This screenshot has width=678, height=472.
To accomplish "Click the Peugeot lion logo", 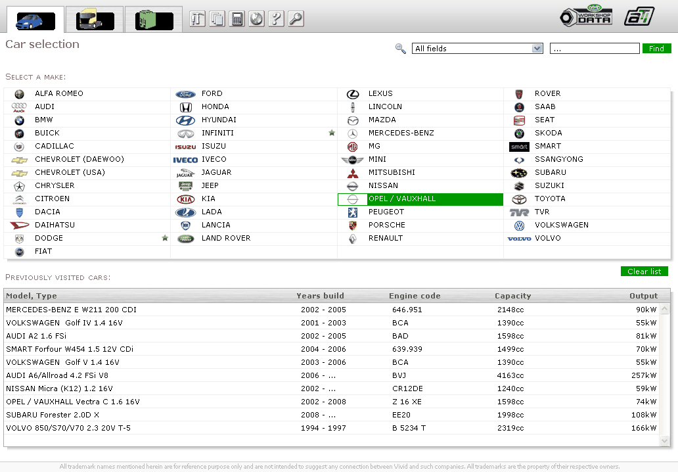I will coord(353,212).
